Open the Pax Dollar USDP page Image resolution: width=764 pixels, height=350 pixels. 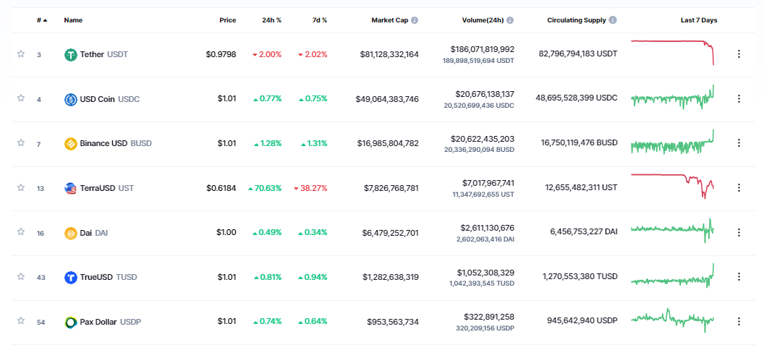coord(111,323)
